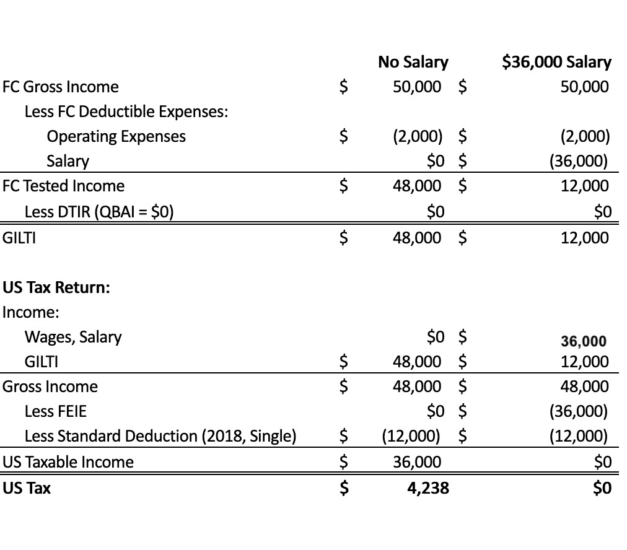Click the US Tax Return heading
The width and height of the screenshot is (627, 550).
tap(56, 287)
